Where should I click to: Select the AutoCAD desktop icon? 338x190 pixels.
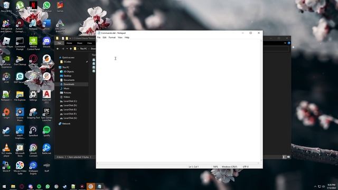coord(46,97)
